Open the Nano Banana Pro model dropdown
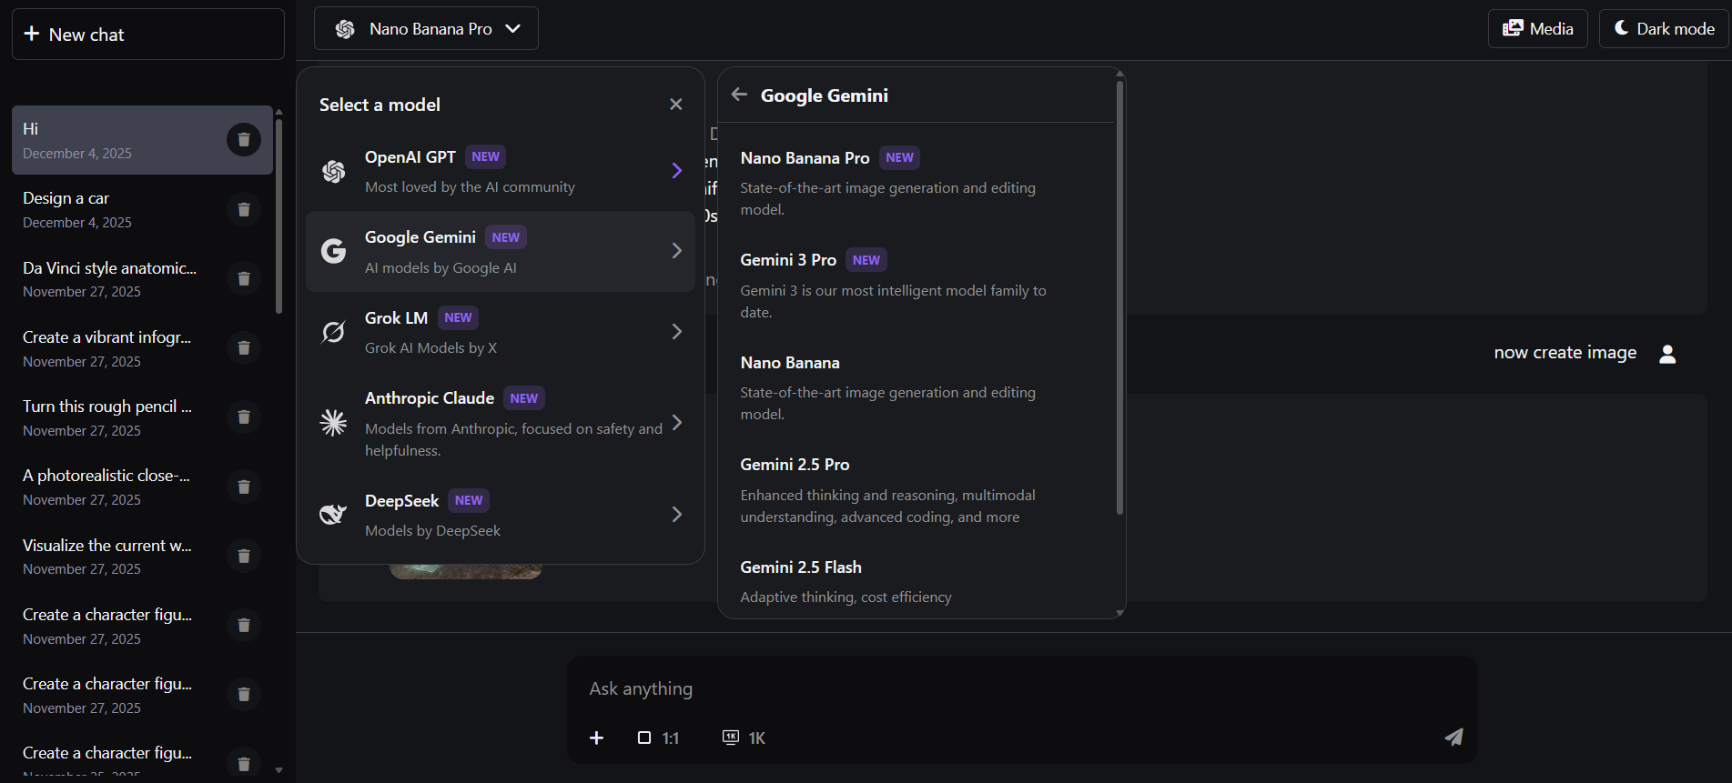The width and height of the screenshot is (1732, 783). point(426,29)
